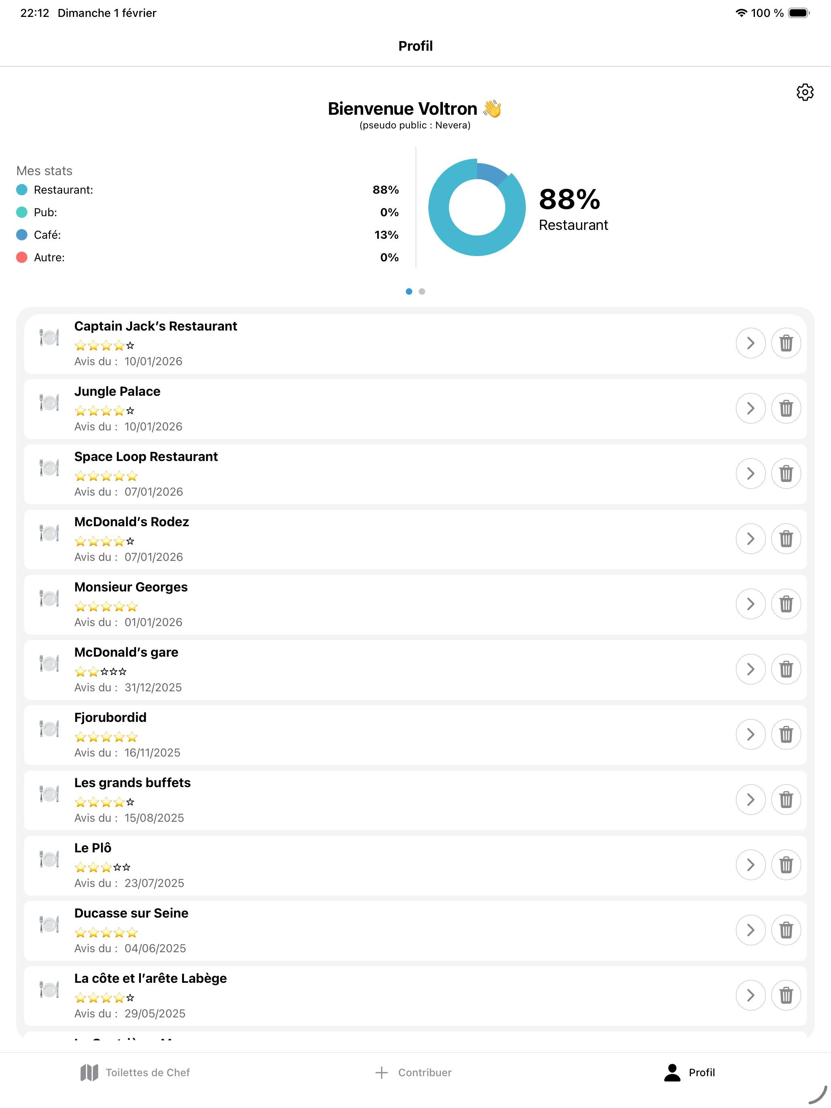Screen dimensions: 831x1108
Task: Delete the Le Plô review
Action: (x=786, y=864)
